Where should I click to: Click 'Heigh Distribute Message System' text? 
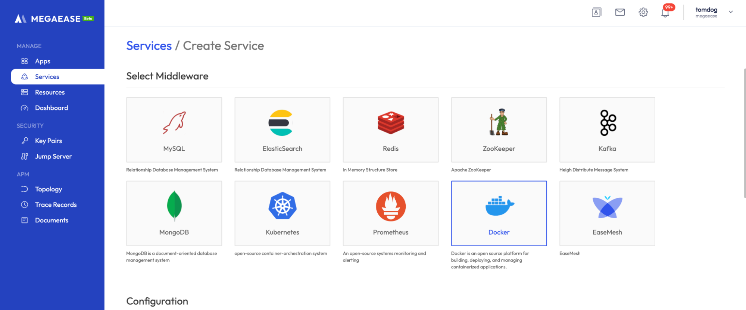pyautogui.click(x=594, y=170)
